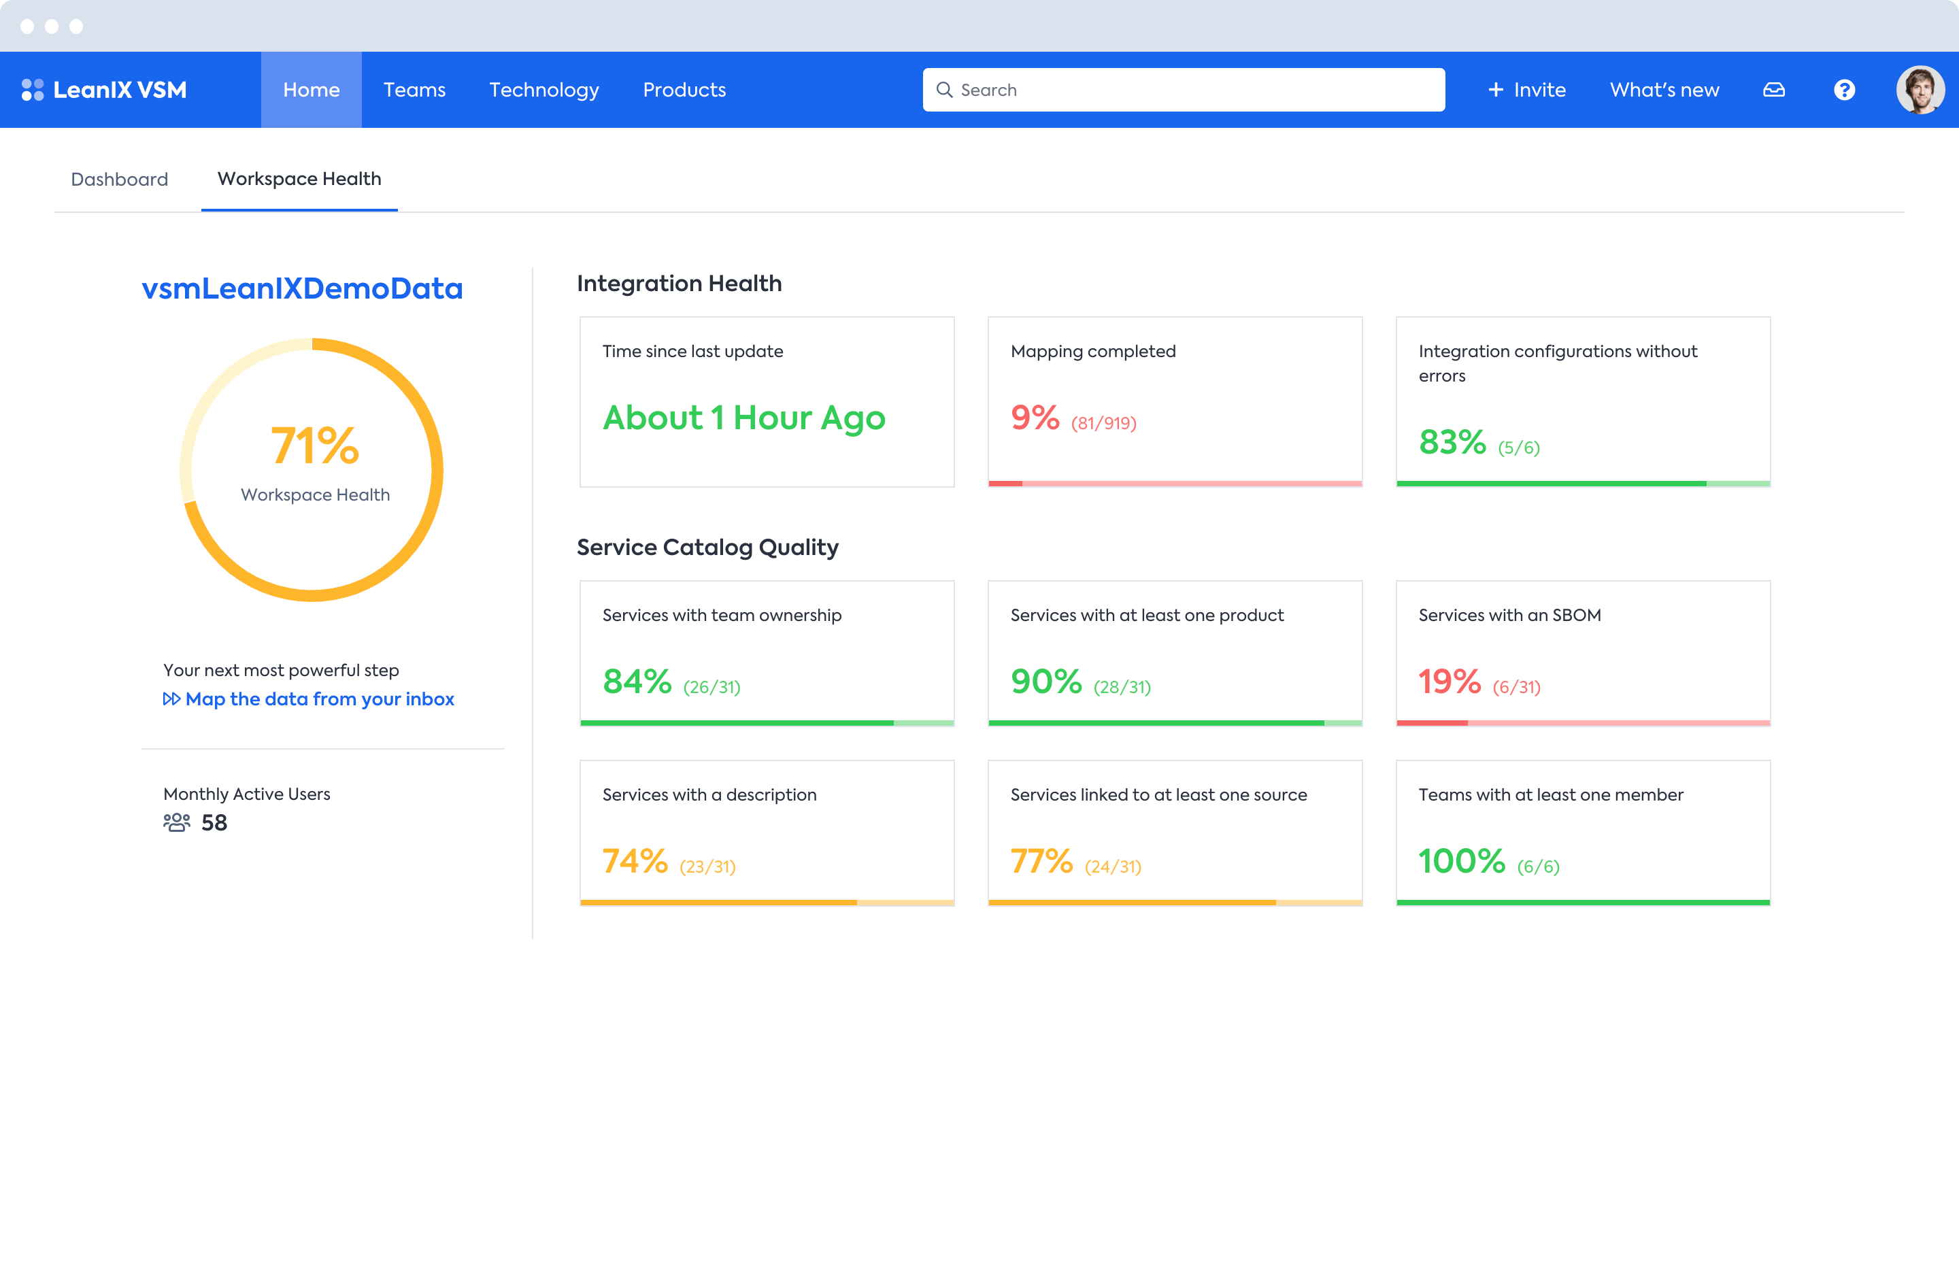The image size is (1959, 1276).
Task: Click the '58' active users count
Action: pos(214,822)
